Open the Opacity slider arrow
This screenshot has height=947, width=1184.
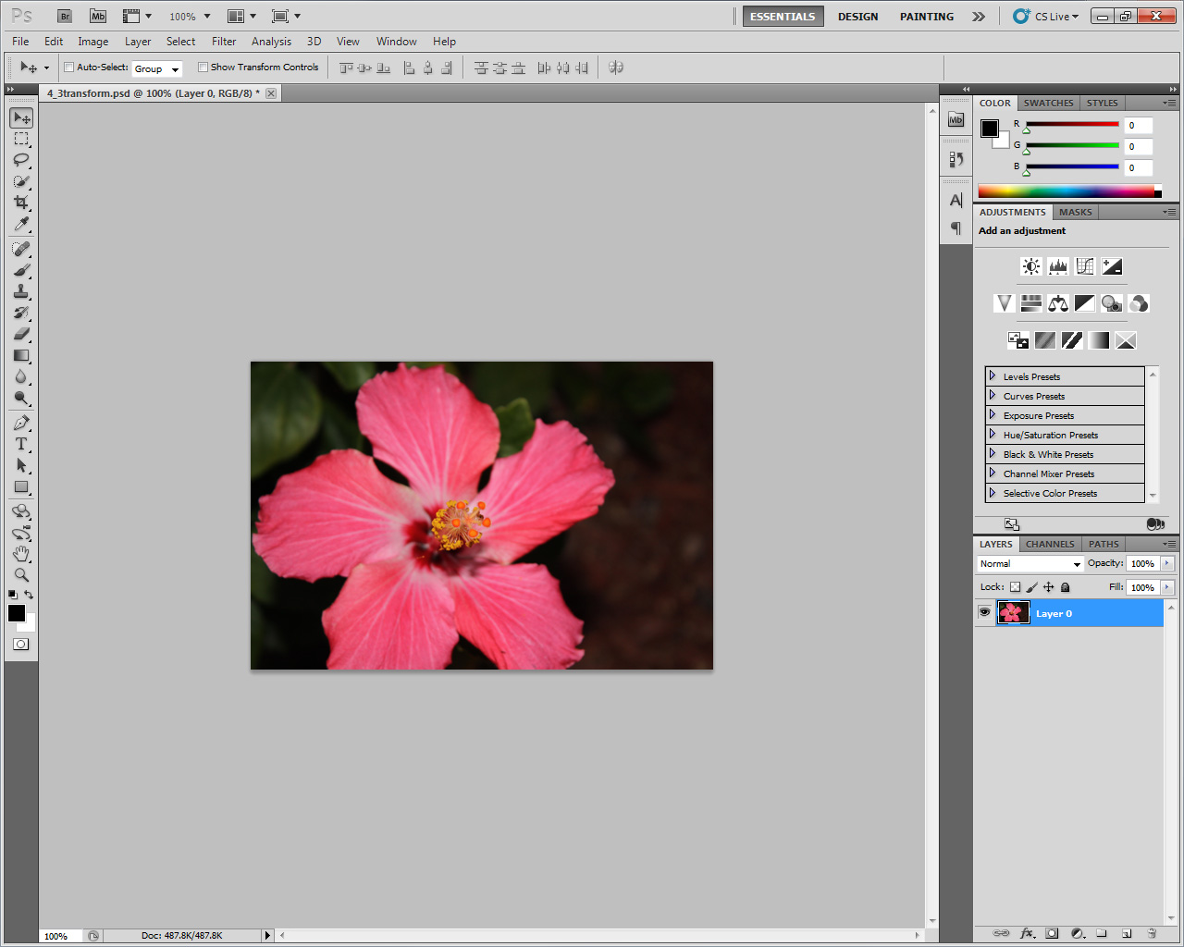(x=1167, y=563)
